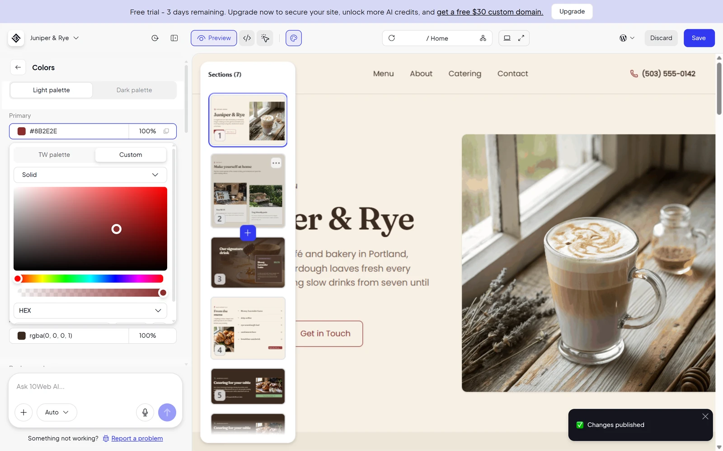The image size is (723, 451).
Task: Click the latte hero image
Action: (588, 263)
